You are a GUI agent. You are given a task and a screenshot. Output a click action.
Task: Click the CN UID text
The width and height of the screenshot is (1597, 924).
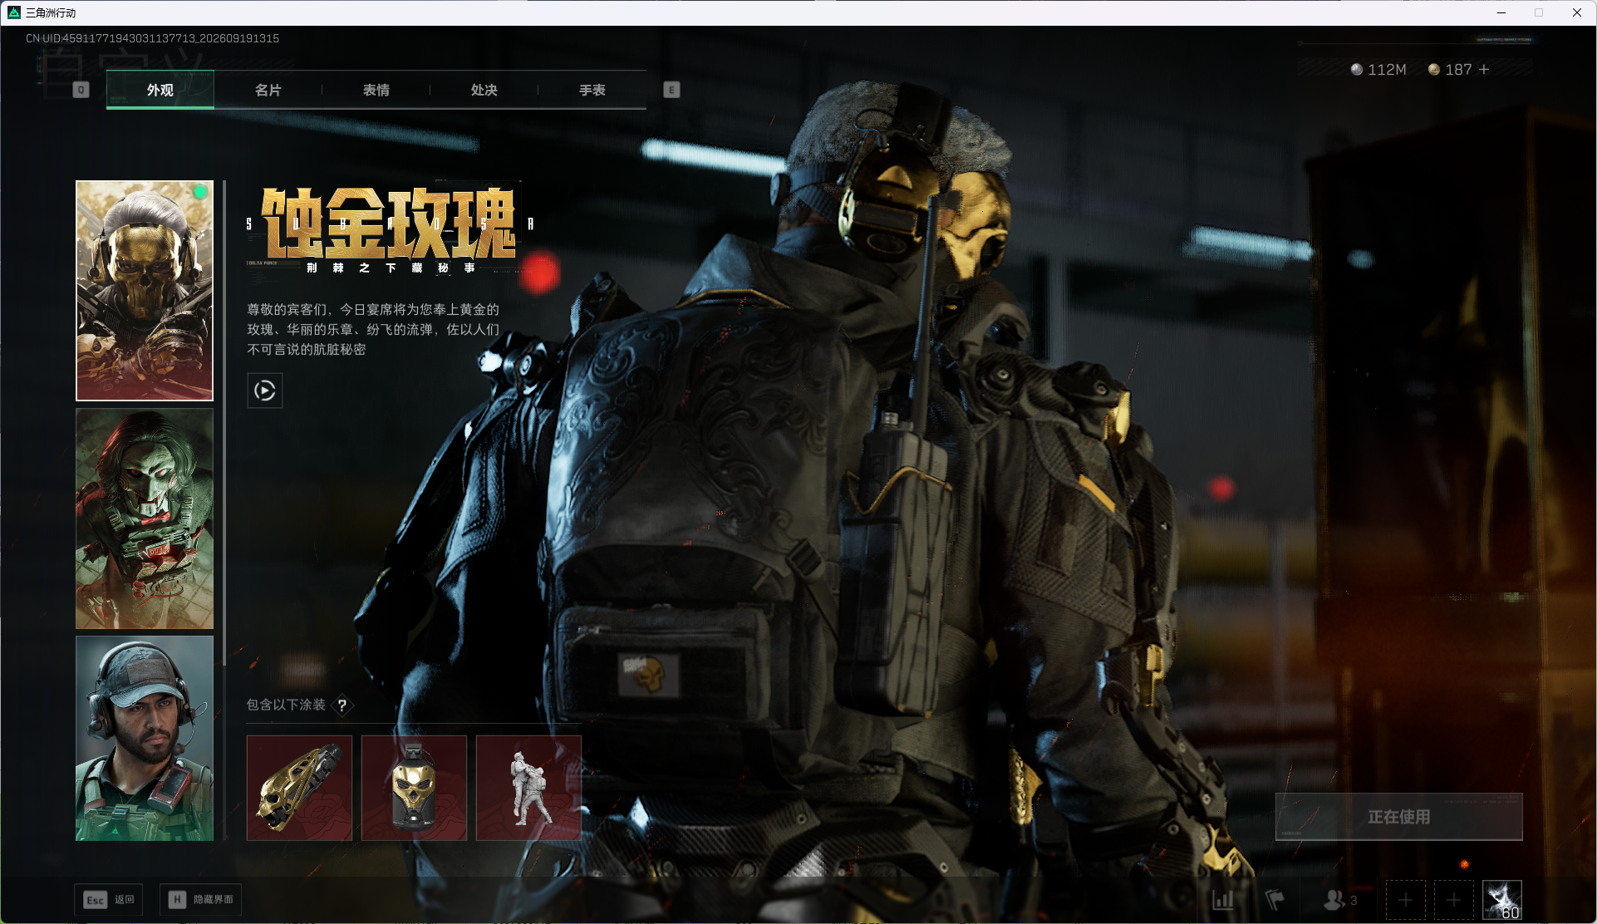tap(152, 38)
